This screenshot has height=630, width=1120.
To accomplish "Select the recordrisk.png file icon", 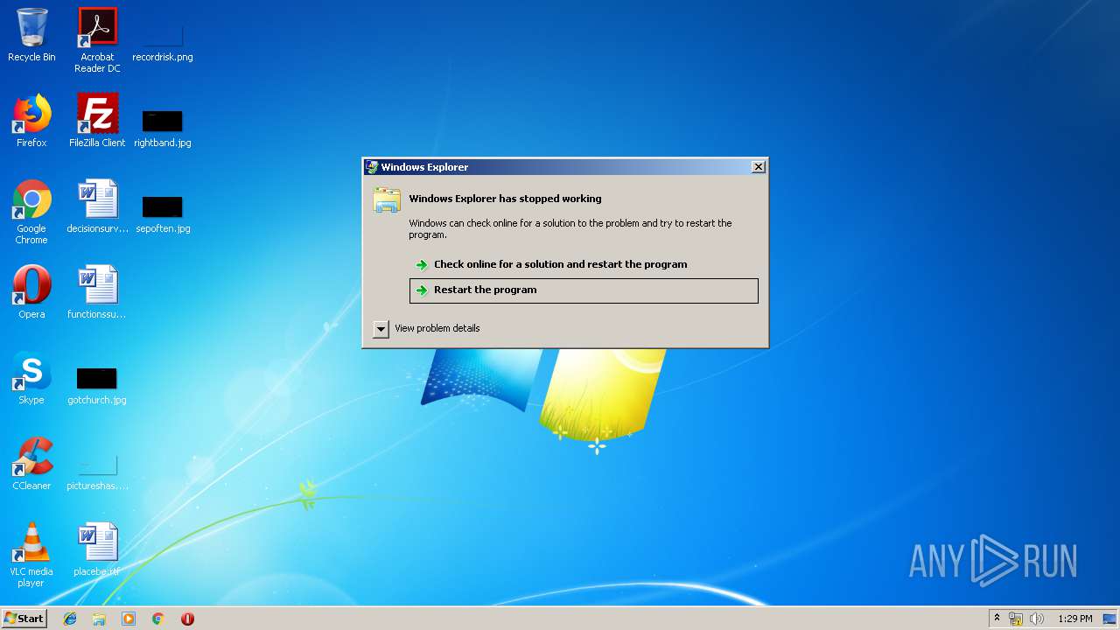I will click(163, 40).
